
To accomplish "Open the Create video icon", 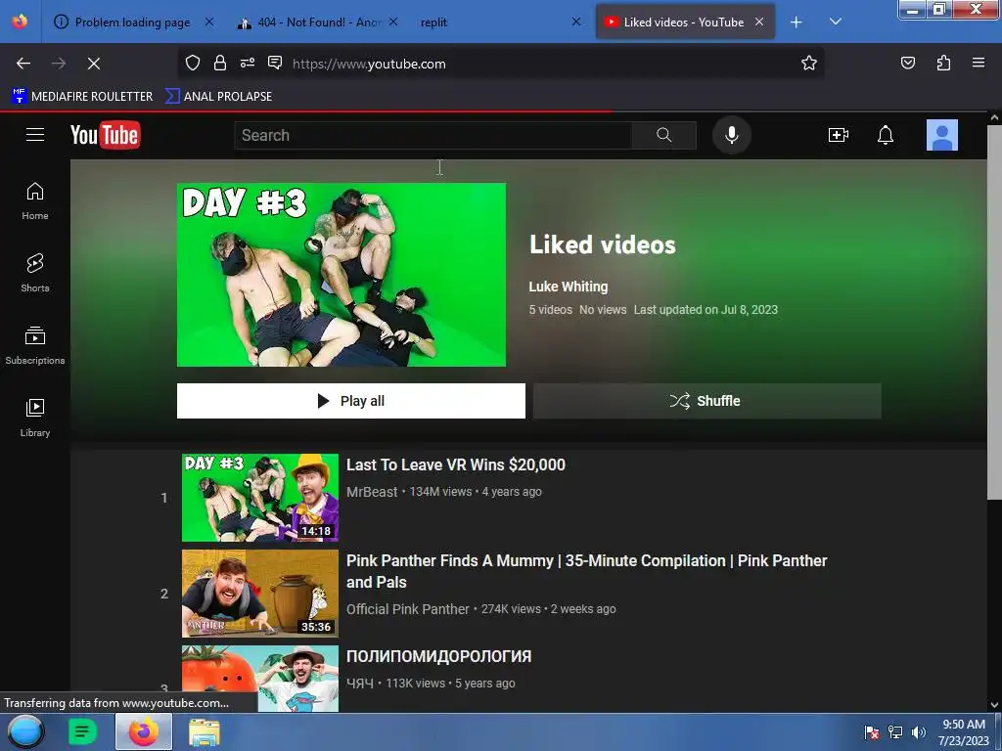I will click(x=839, y=135).
